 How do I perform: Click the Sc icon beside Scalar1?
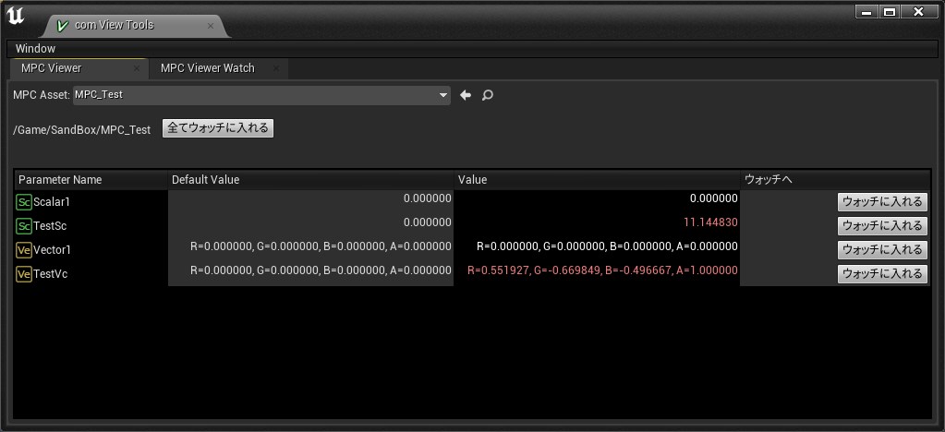24,202
